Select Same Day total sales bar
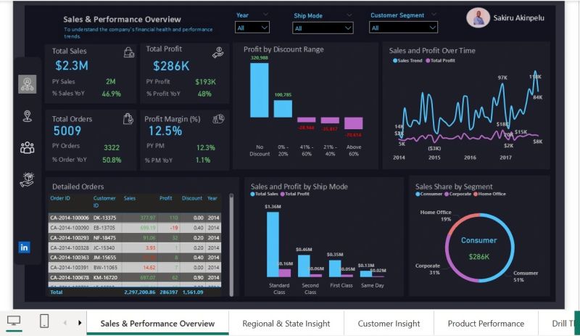Image resolution: width=580 pixels, height=336 pixels. point(366,274)
